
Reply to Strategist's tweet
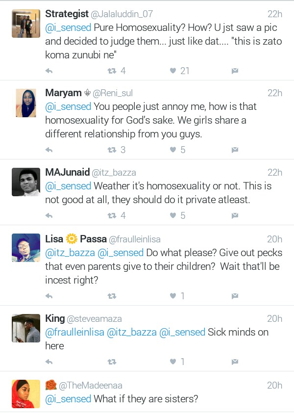click(49, 71)
